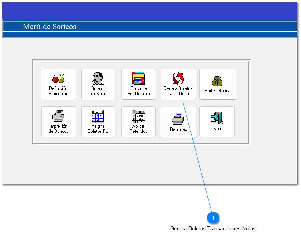Click the man portrait icon for Boletos por Socio
The image size is (301, 238).
pos(98,79)
